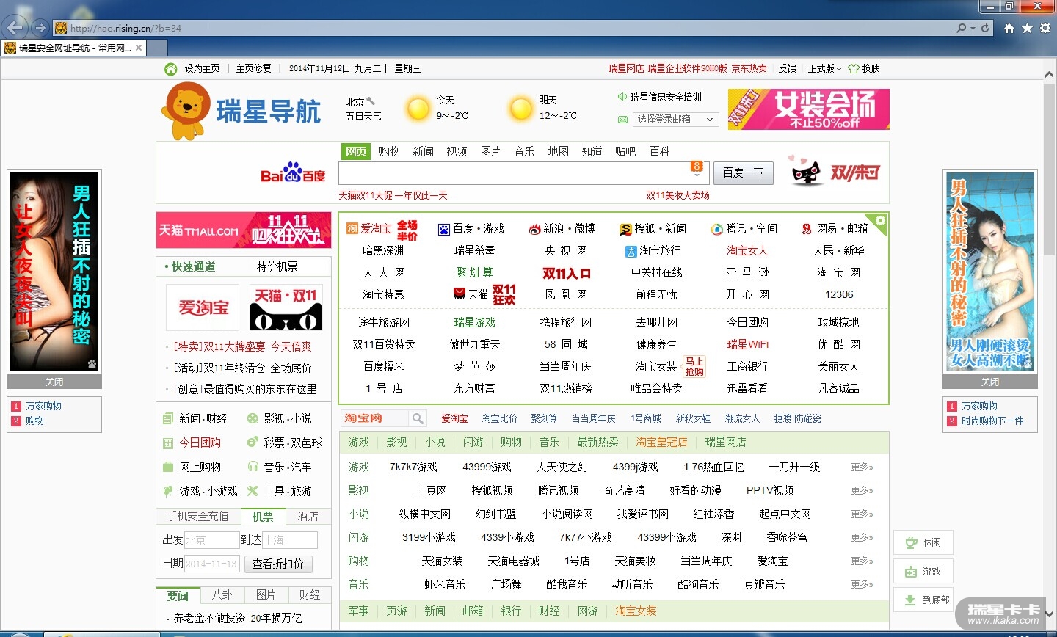
Task: Click the address bar search magnifier
Action: click(962, 29)
